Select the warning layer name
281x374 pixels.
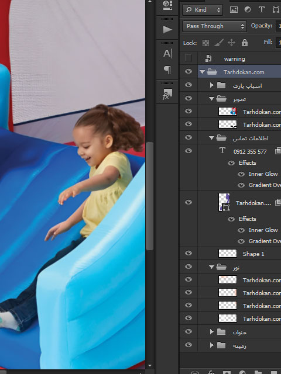coord(234,59)
